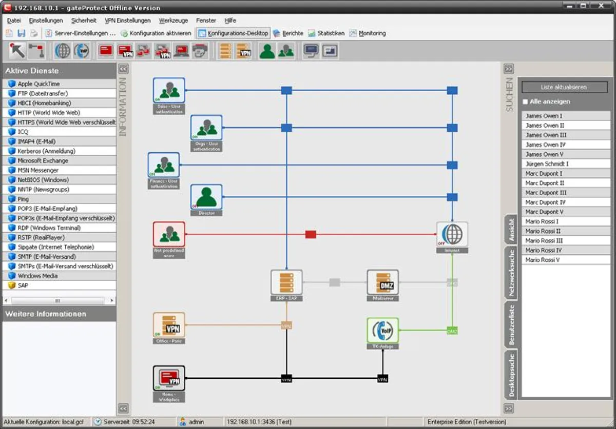
Task: Switch to the Benutzerliste vertical tab
Action: click(511, 324)
